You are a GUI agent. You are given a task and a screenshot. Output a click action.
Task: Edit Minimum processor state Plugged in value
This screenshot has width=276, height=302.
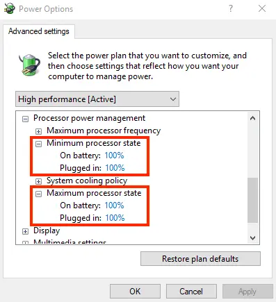click(x=115, y=168)
